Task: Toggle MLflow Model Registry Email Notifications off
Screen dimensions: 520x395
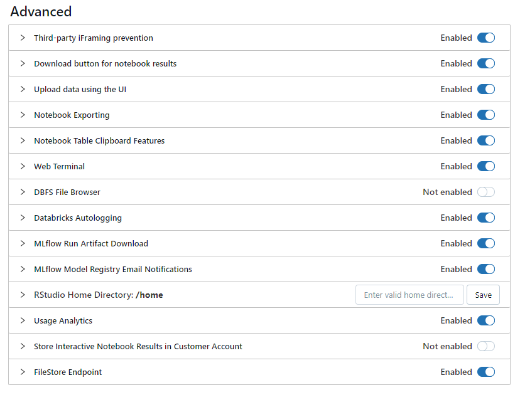Action: coord(486,269)
